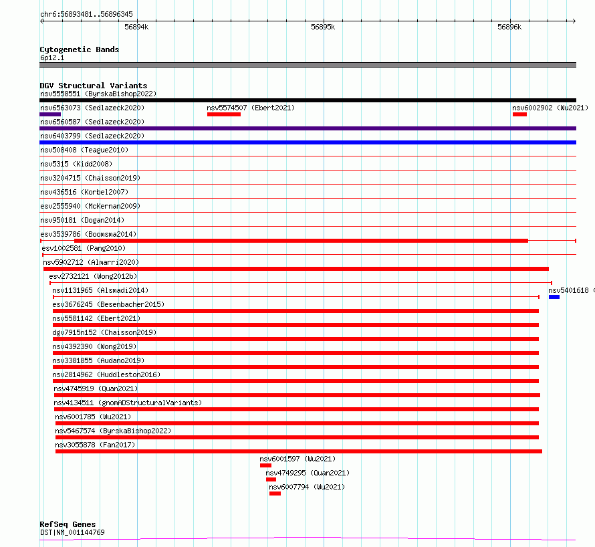
Task: Select the small red nsv4749295 bar
Action: (x=271, y=479)
